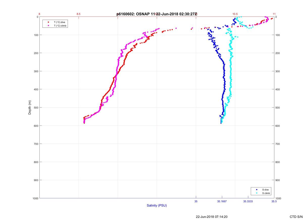Click the salinity tick label '35.1667'
The image size is (303, 223).
coord(222,202)
